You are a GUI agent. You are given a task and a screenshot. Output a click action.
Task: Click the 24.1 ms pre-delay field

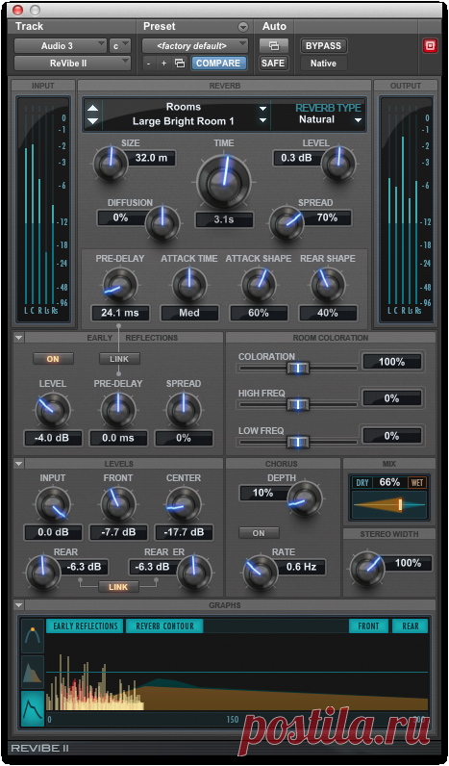tap(120, 313)
